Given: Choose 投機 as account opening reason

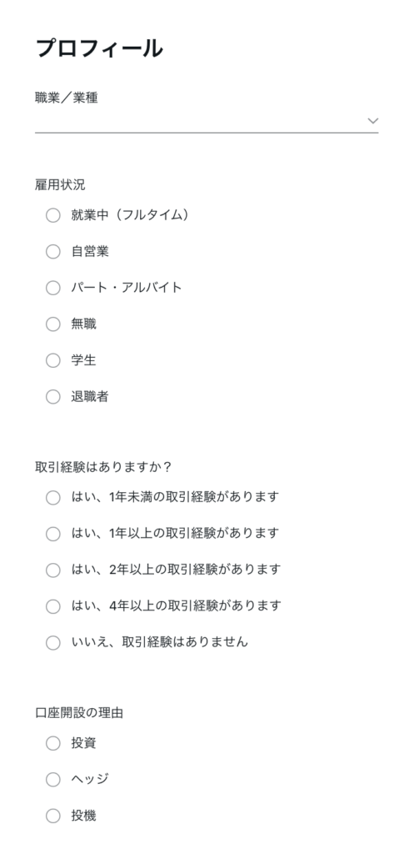Looking at the screenshot, I should [52, 816].
